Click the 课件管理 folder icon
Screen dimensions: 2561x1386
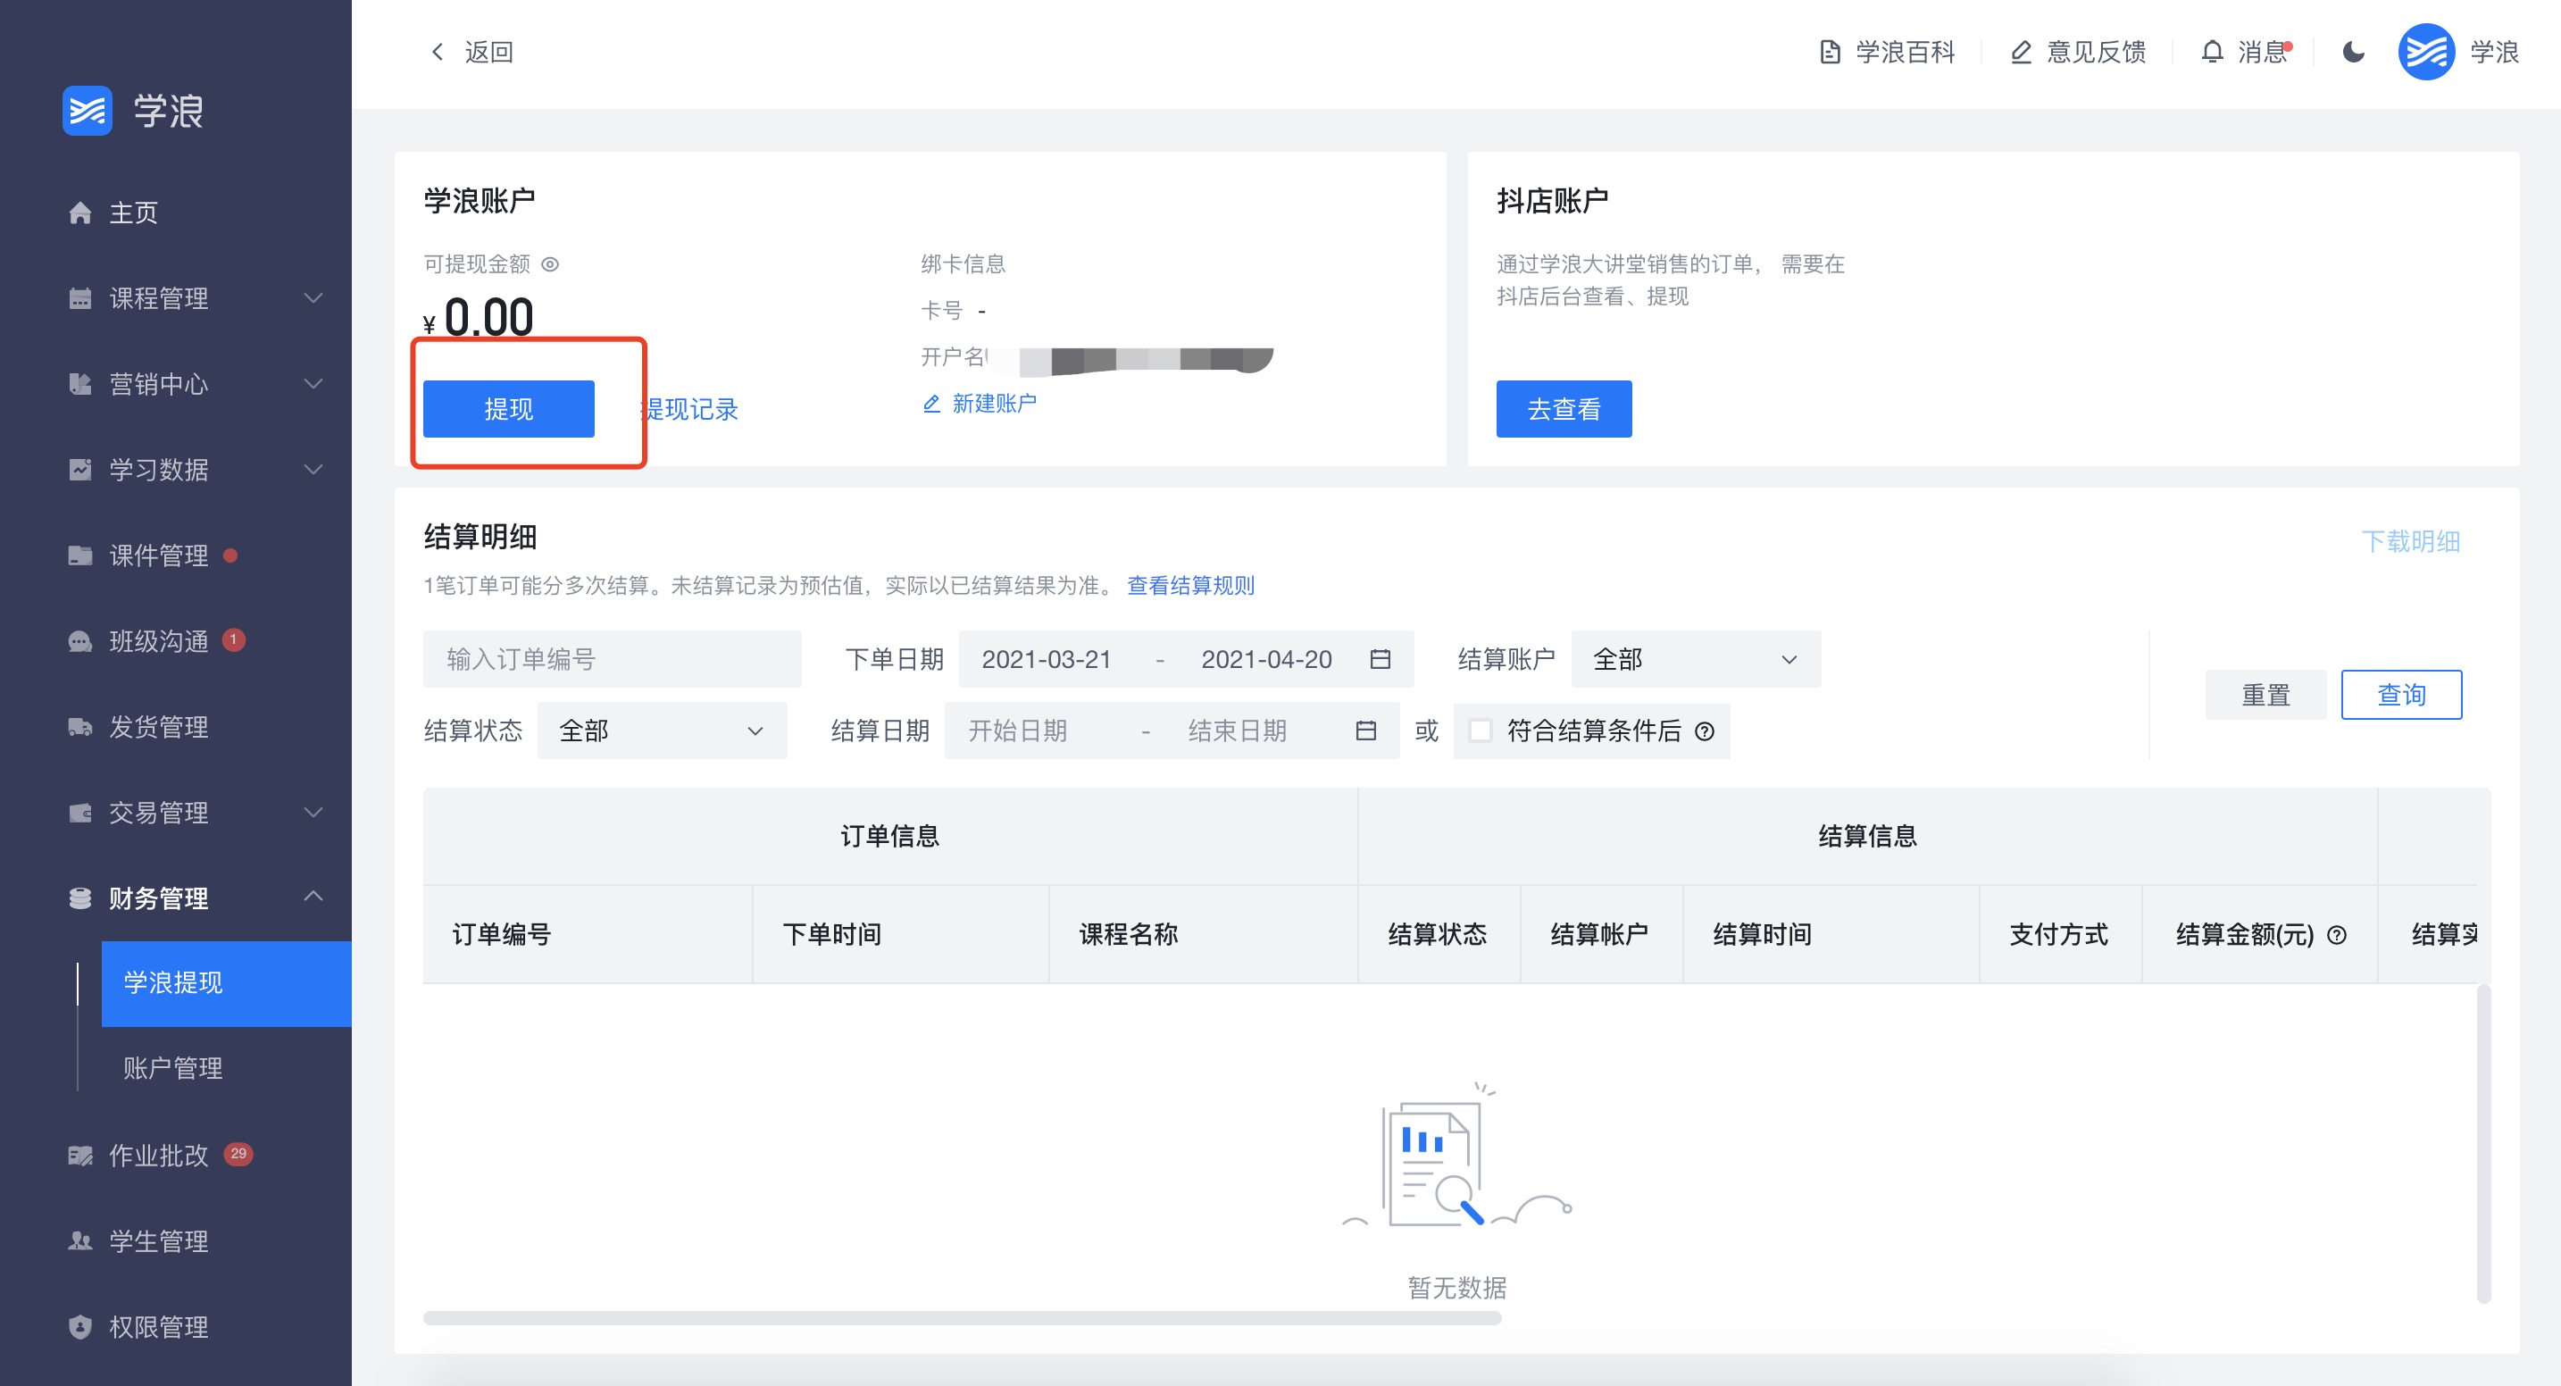80,555
